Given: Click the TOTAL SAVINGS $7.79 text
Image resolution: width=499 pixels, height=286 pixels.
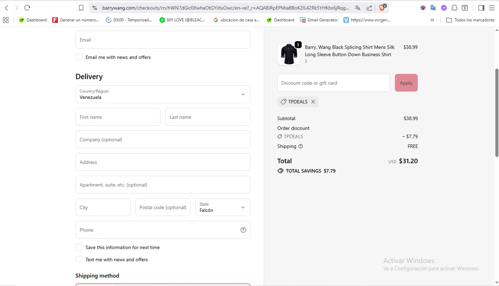Looking at the screenshot, I should pyautogui.click(x=311, y=171).
